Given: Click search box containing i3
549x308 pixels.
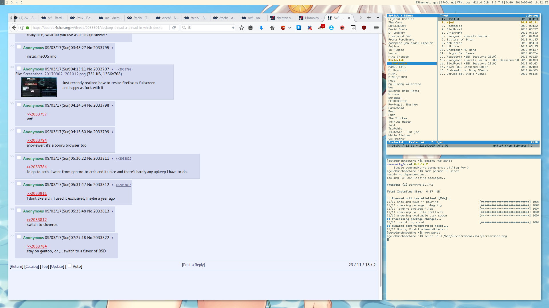Looking at the screenshot, I should point(209,28).
